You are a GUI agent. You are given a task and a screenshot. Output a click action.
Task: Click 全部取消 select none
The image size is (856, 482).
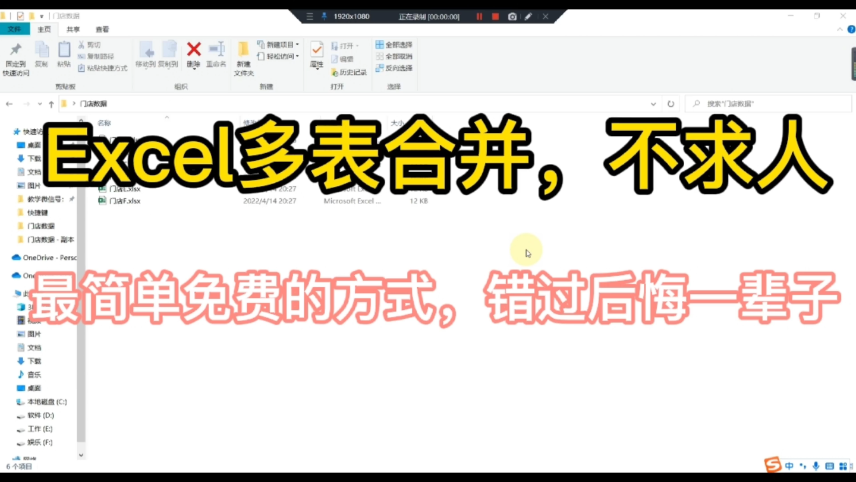click(394, 56)
